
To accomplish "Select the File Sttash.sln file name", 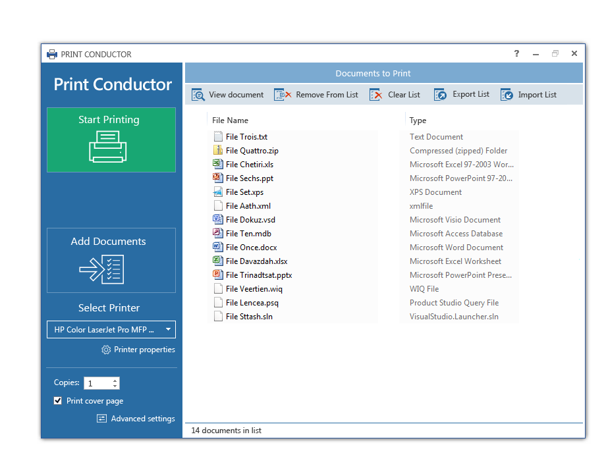I will 249,317.
